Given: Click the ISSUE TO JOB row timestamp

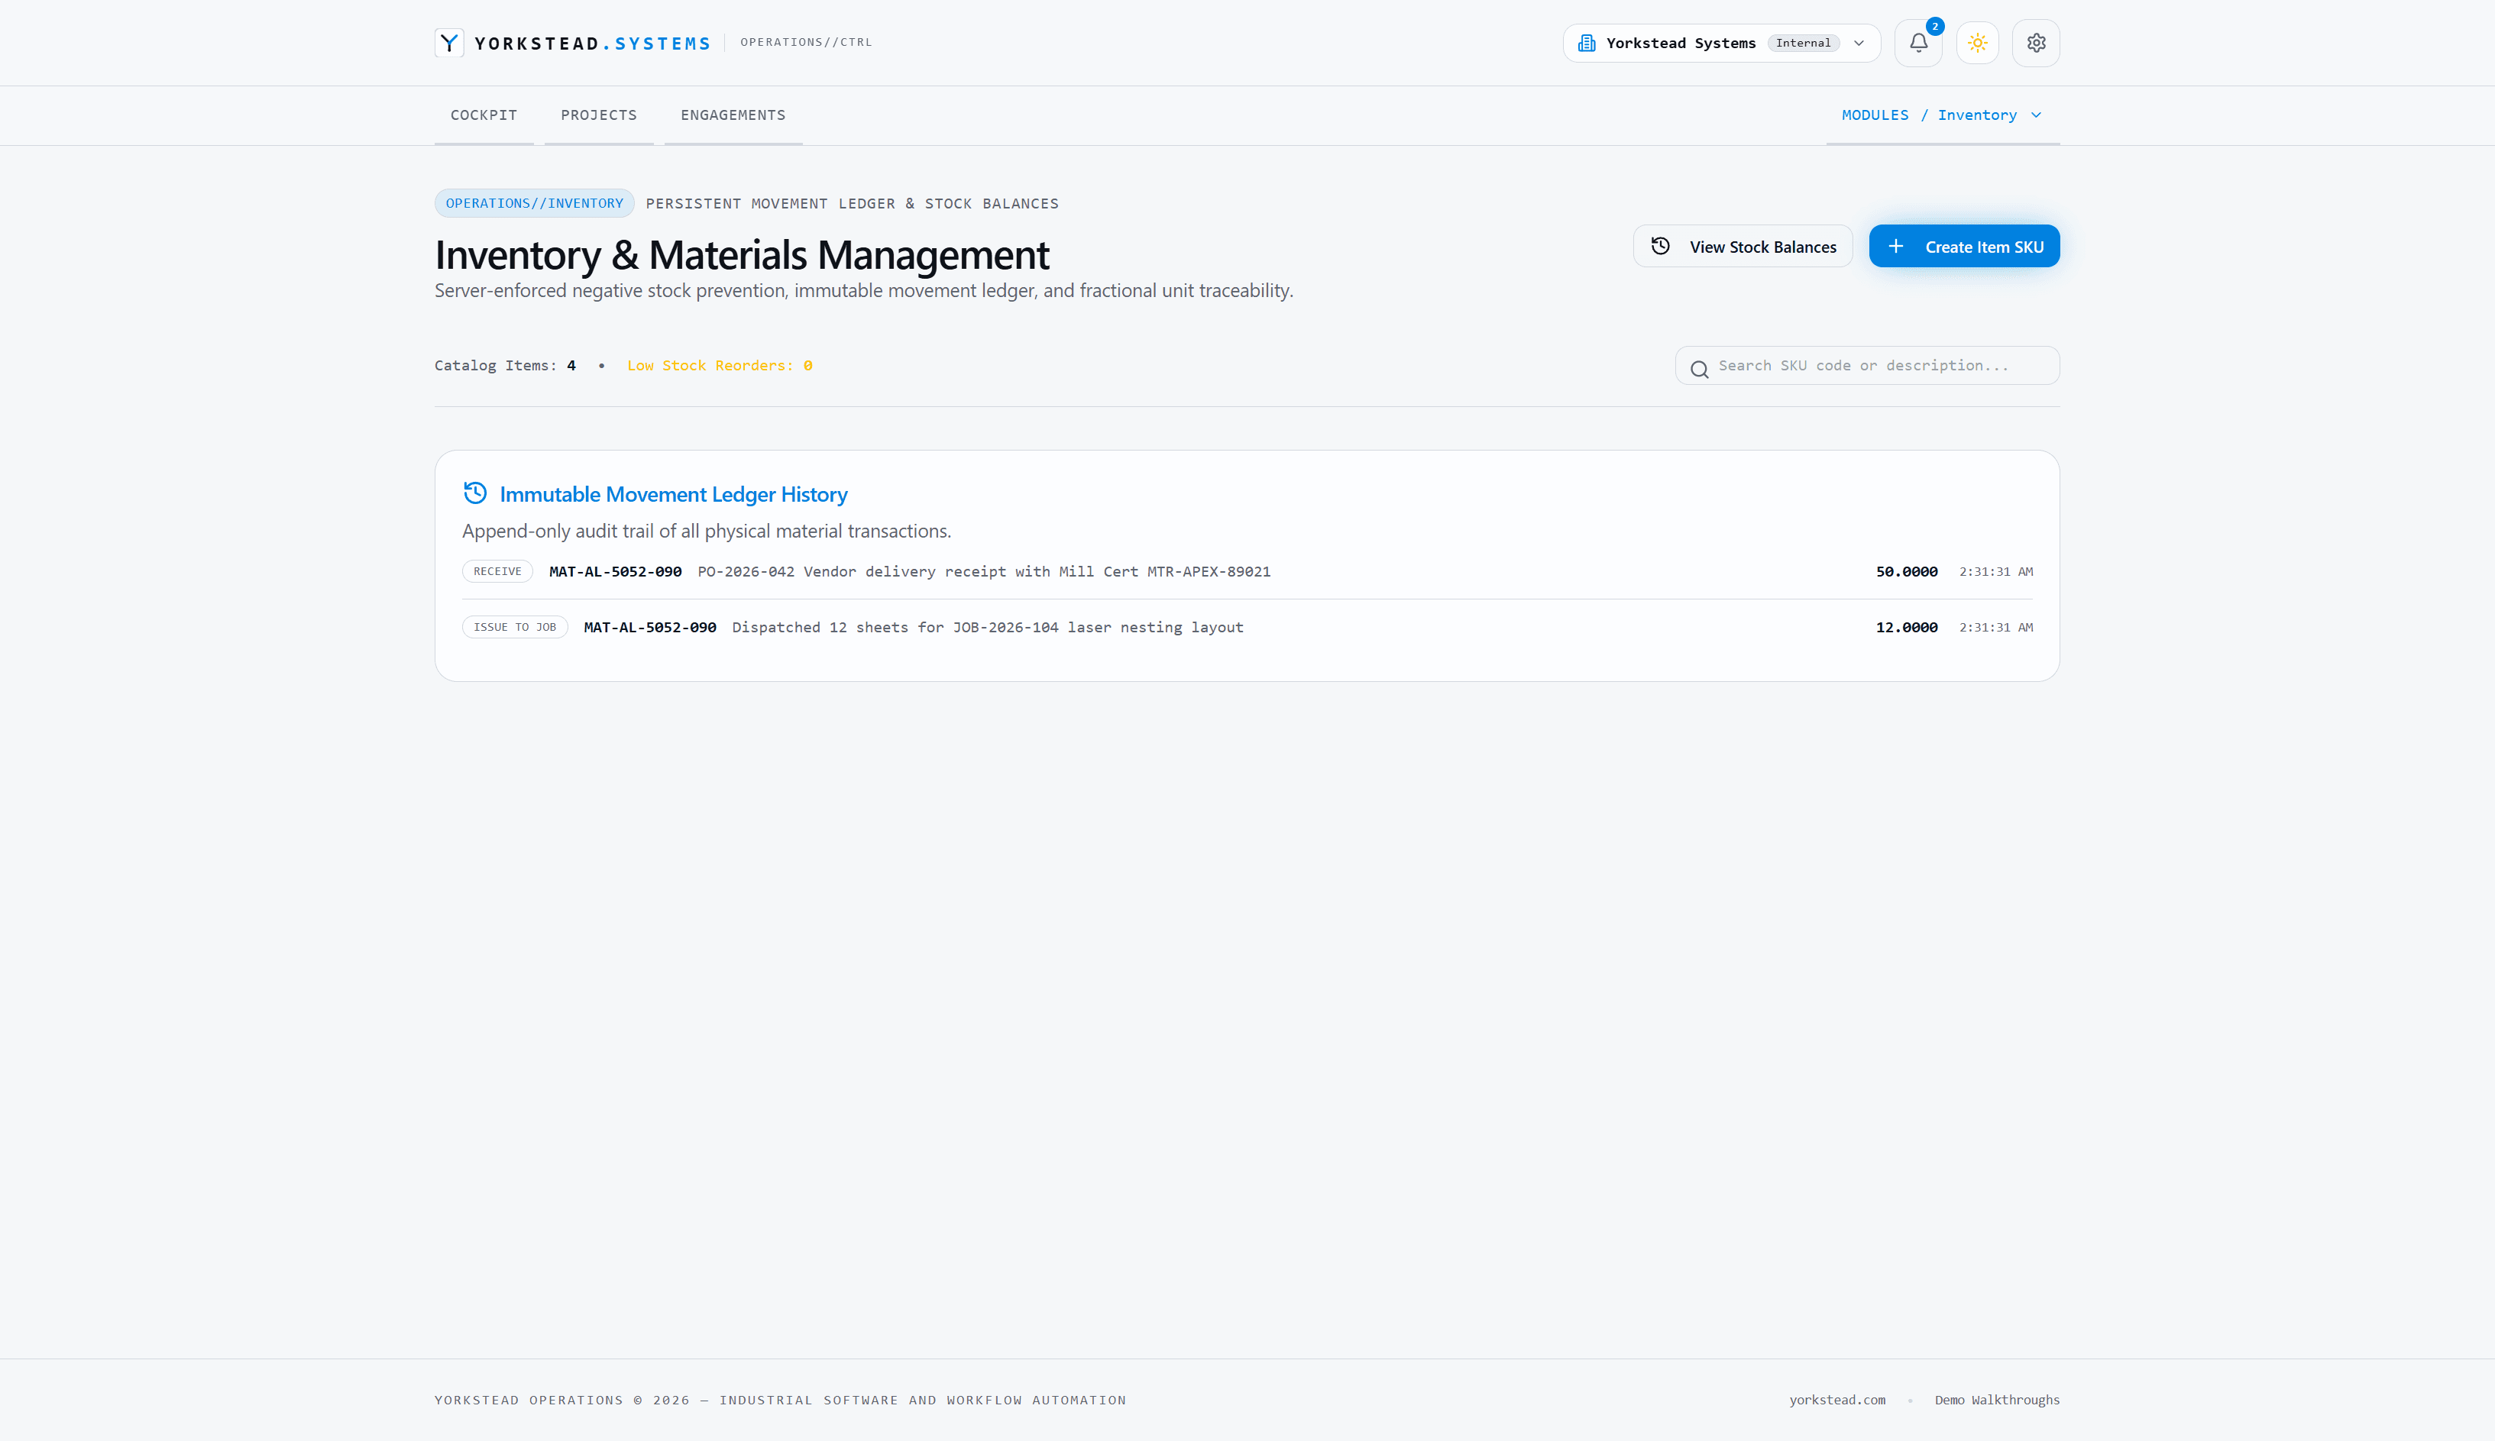Looking at the screenshot, I should tap(1996, 628).
